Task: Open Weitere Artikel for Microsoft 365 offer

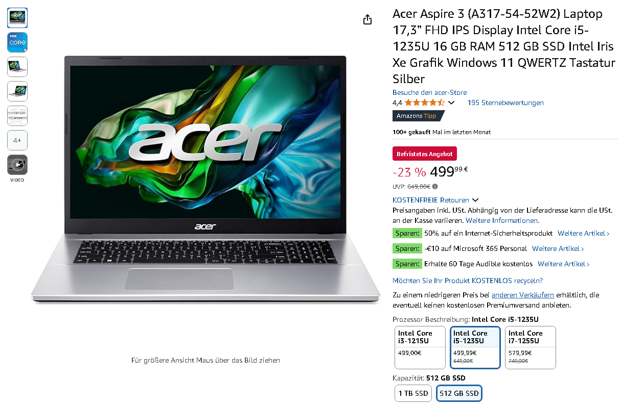Action: (x=558, y=248)
